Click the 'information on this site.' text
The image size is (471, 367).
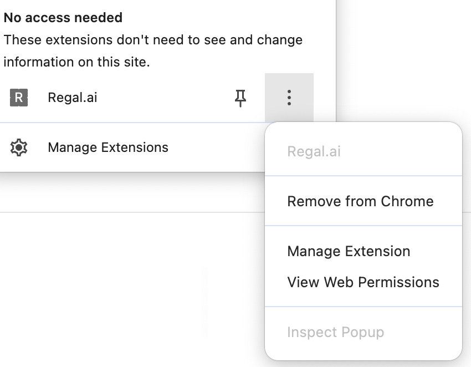coord(76,62)
